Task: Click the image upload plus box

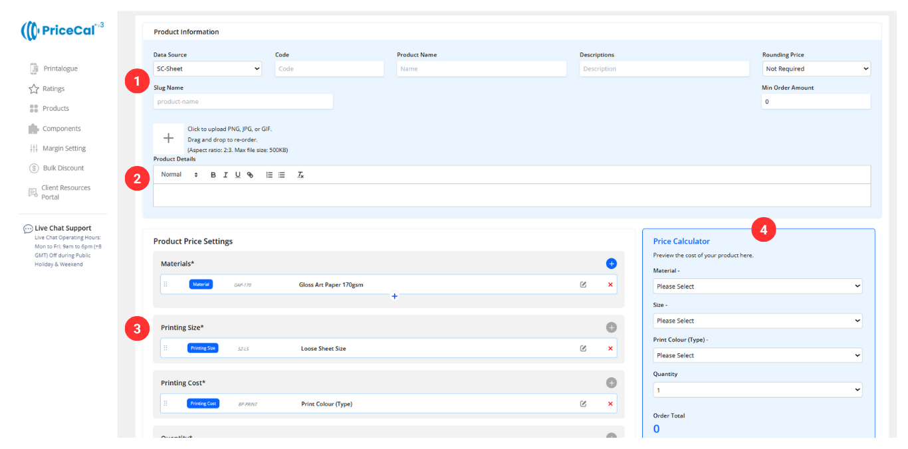Action: [x=169, y=139]
